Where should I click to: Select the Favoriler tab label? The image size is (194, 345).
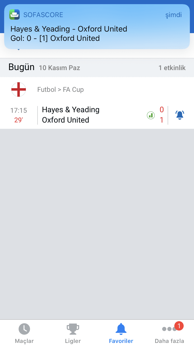(121, 341)
